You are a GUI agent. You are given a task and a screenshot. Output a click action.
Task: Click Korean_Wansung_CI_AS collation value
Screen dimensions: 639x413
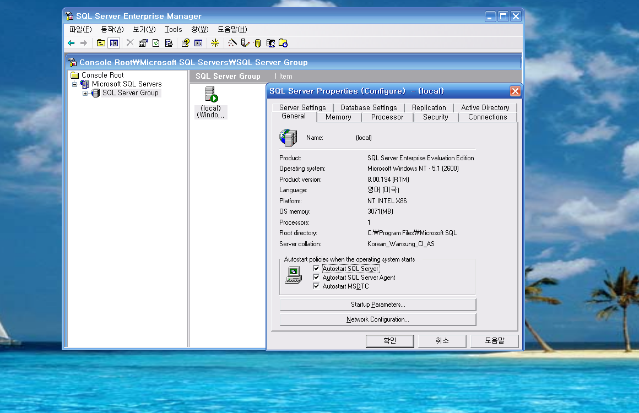click(401, 244)
